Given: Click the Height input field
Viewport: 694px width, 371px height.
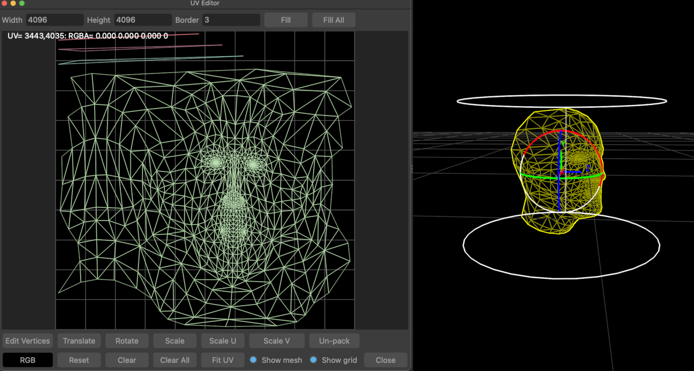Looking at the screenshot, I should coord(143,20).
